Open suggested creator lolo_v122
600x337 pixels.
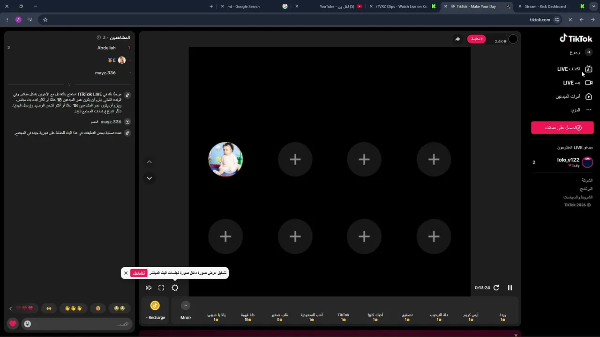coord(562,162)
